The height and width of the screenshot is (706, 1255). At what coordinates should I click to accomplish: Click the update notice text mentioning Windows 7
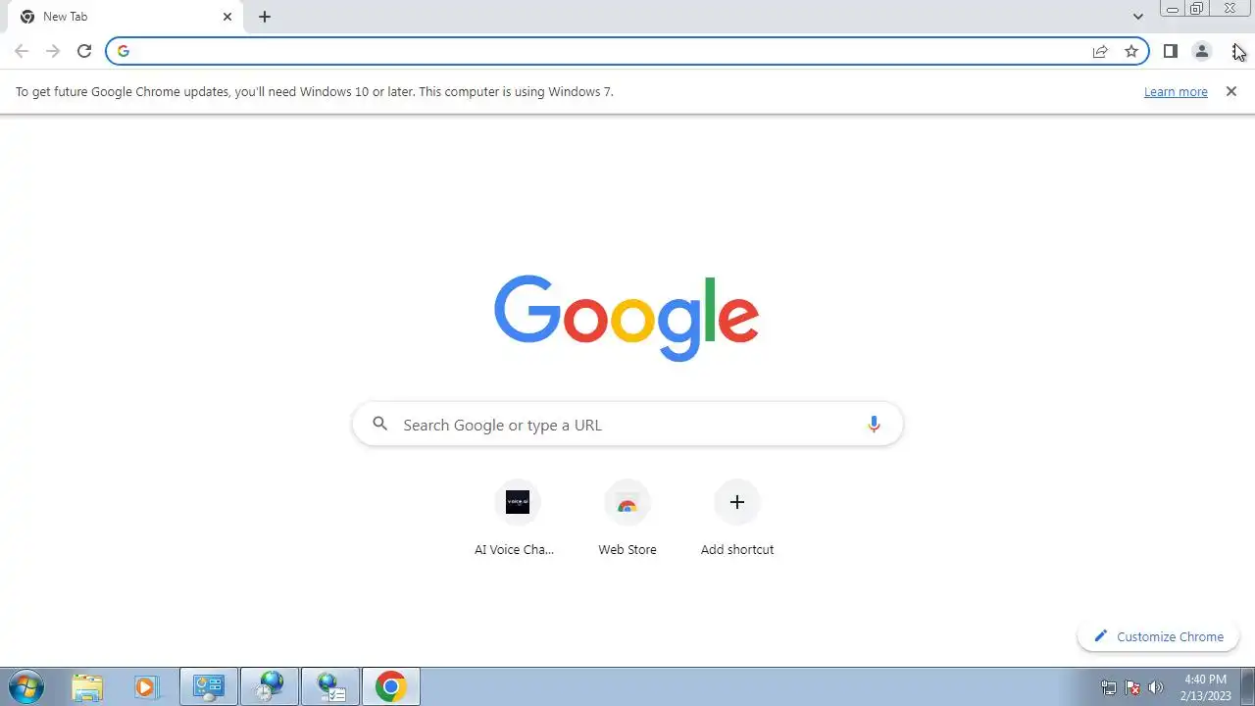tap(315, 91)
